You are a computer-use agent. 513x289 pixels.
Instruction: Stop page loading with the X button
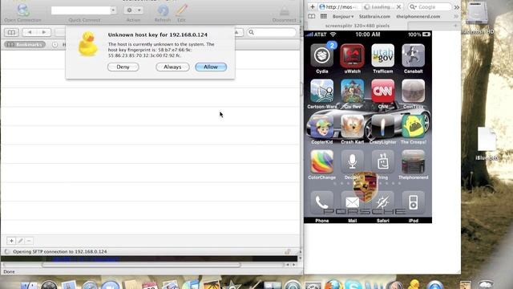(398, 6)
